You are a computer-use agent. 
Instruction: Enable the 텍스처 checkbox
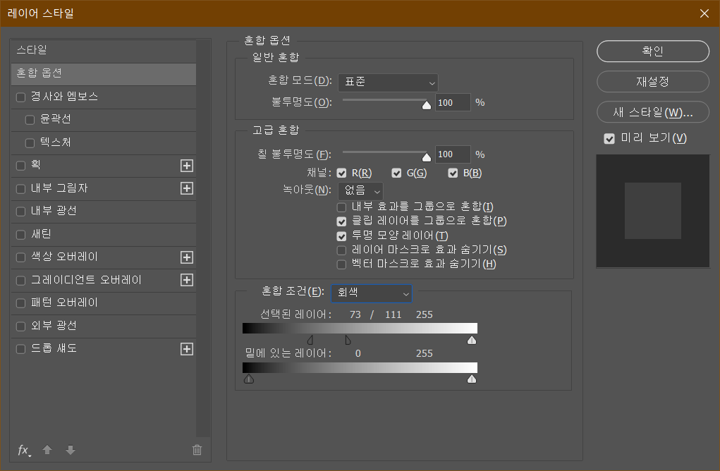click(x=30, y=143)
